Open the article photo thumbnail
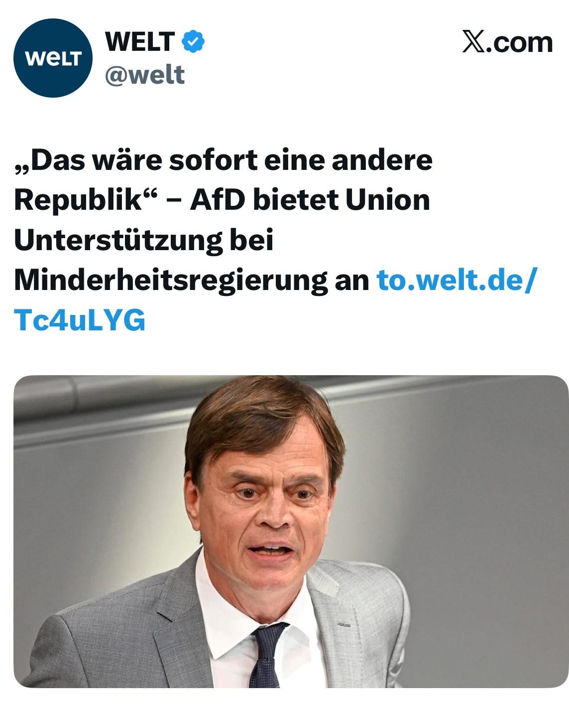The height and width of the screenshot is (720, 569). tap(291, 531)
